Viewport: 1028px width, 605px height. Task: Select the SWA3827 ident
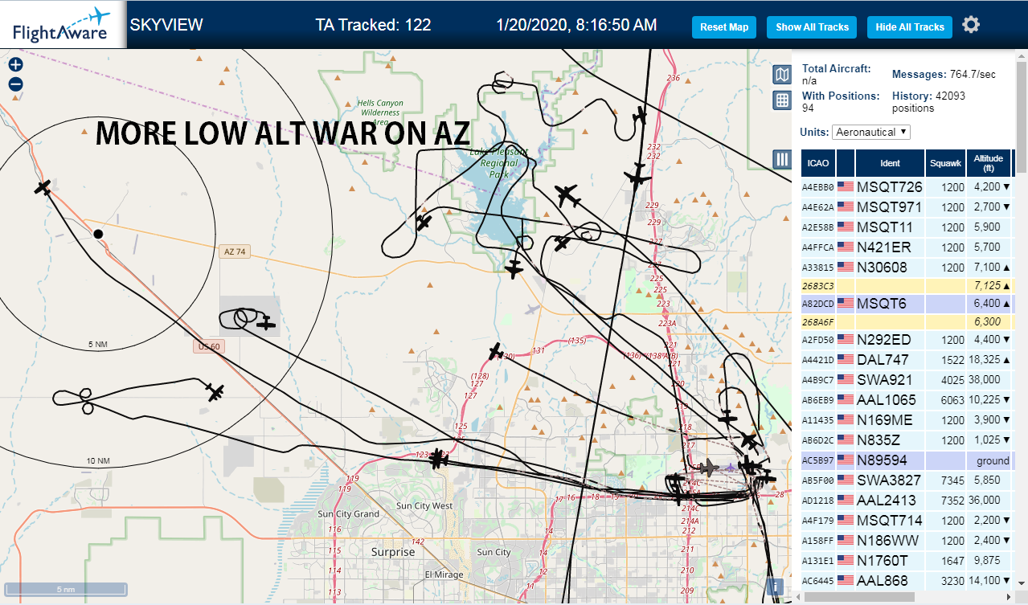889,480
